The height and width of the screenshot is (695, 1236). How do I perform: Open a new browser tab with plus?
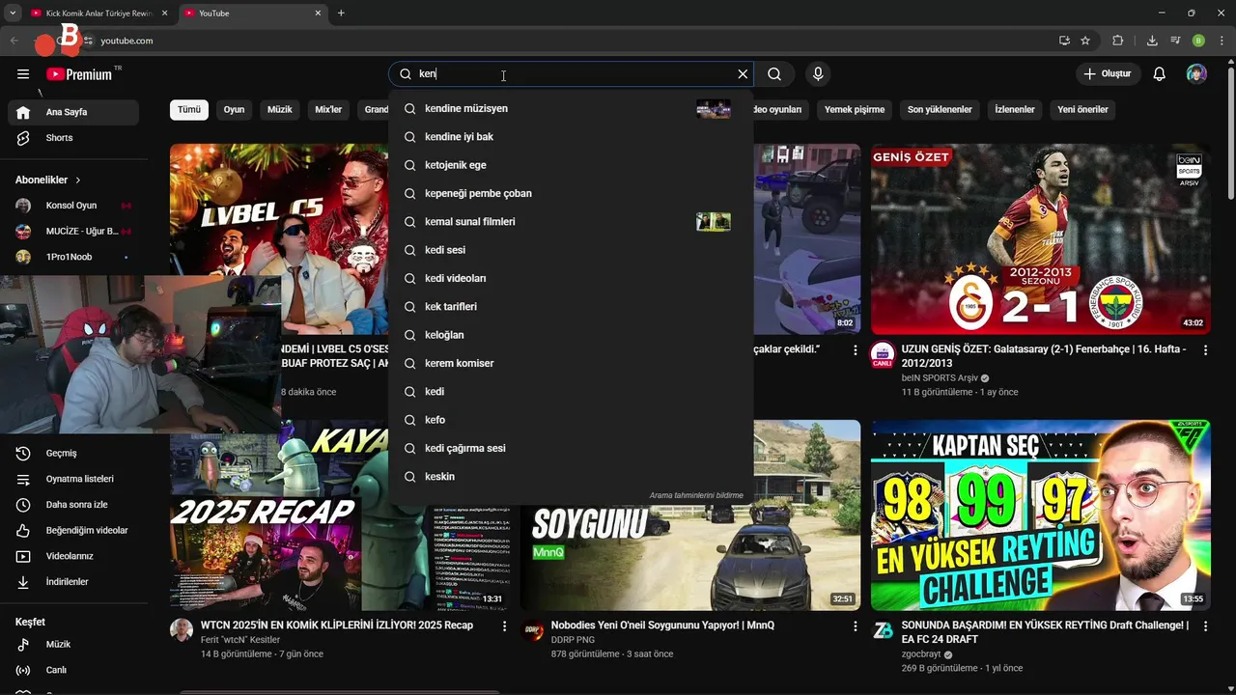(341, 14)
